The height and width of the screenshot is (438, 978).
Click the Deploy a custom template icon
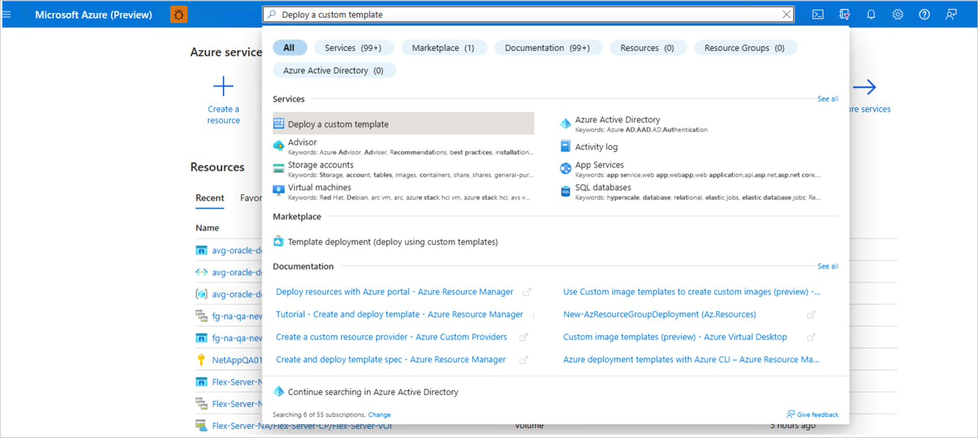[279, 123]
